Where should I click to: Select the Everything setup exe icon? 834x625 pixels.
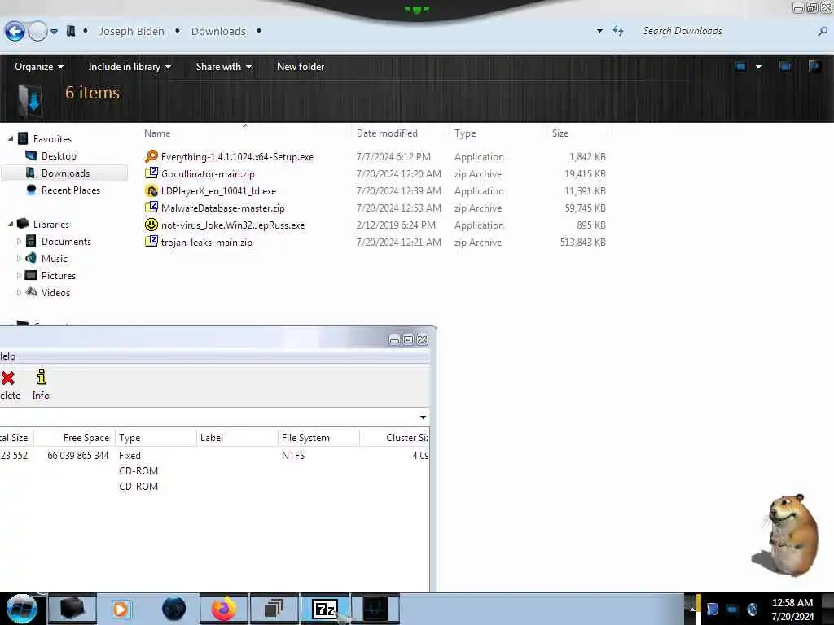point(151,156)
